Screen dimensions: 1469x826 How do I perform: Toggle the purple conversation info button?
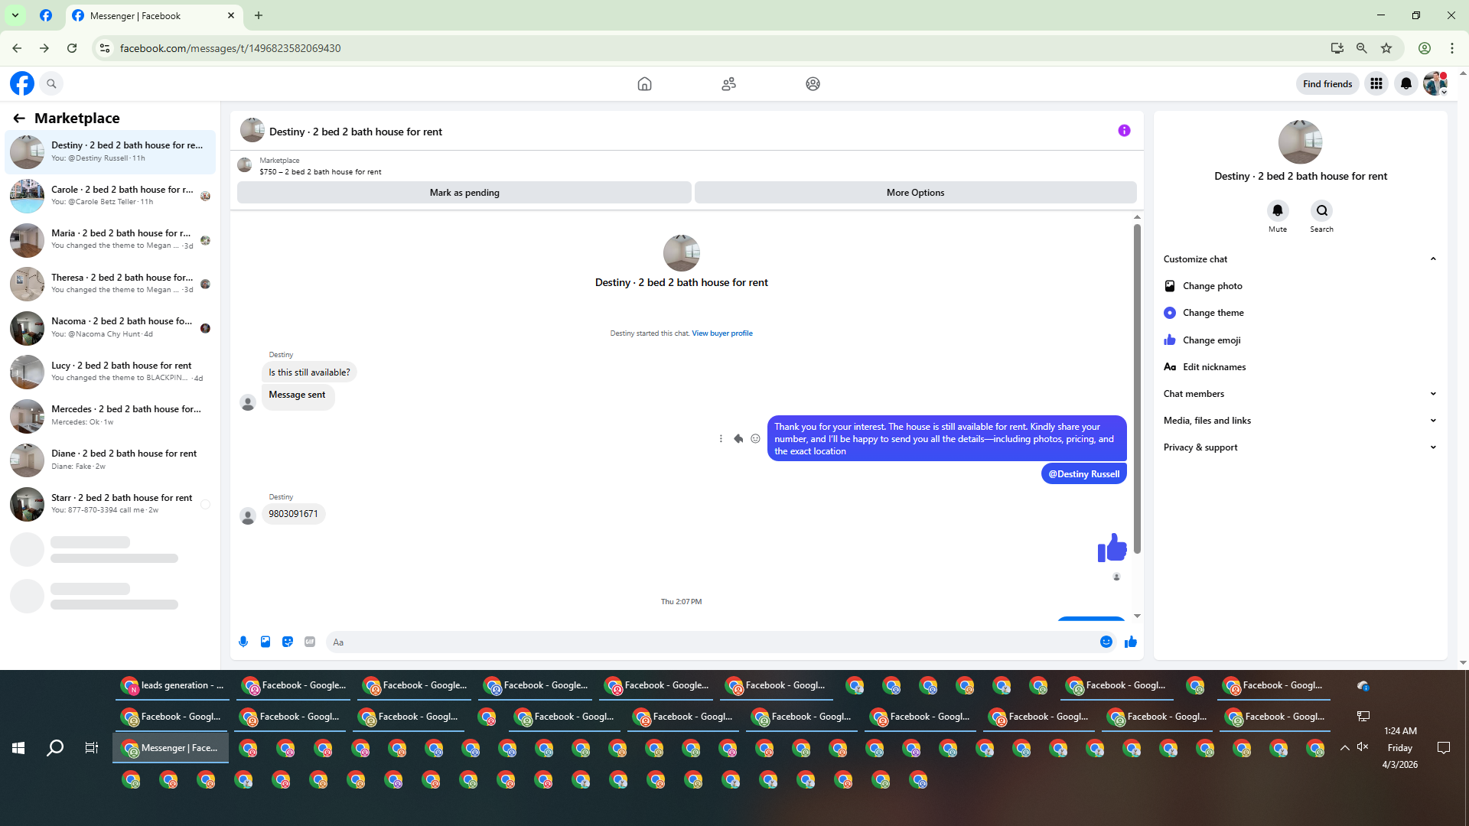coord(1124,131)
